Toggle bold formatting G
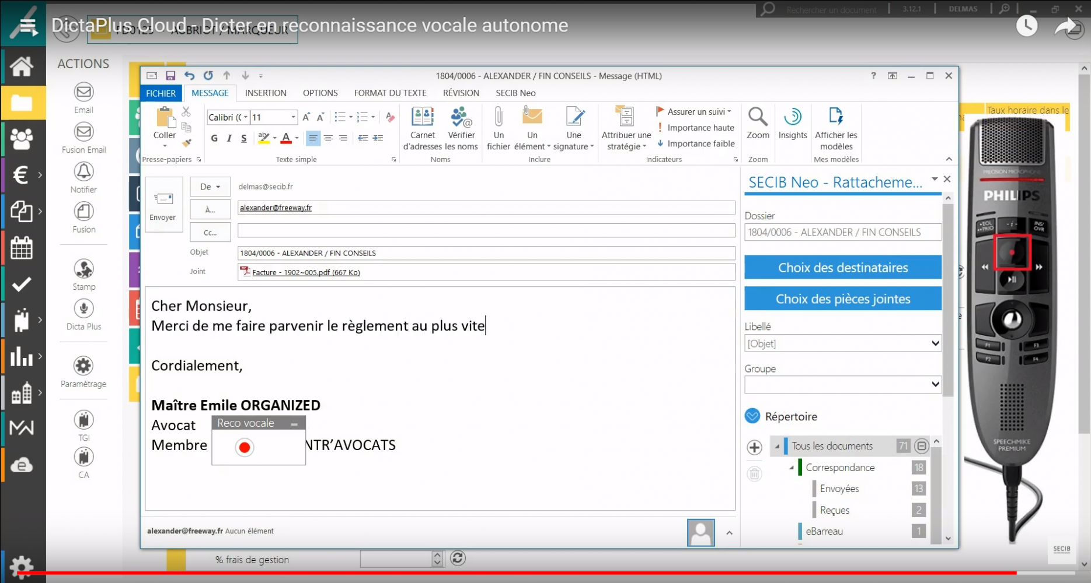This screenshot has width=1091, height=583. 214,138
